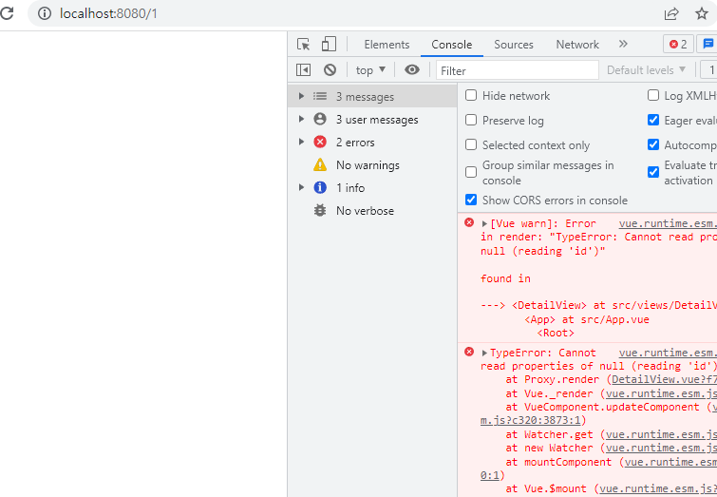Click the list icon beside 3 messages
Viewport: 717px width, 497px height.
coord(320,96)
